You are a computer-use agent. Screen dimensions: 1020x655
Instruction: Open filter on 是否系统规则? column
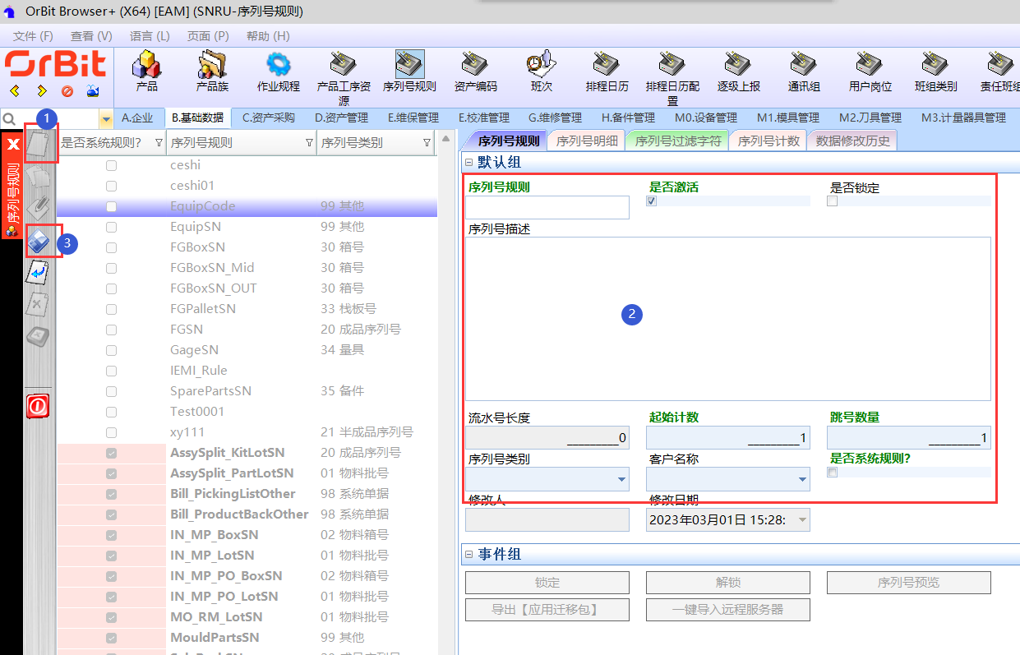click(159, 142)
